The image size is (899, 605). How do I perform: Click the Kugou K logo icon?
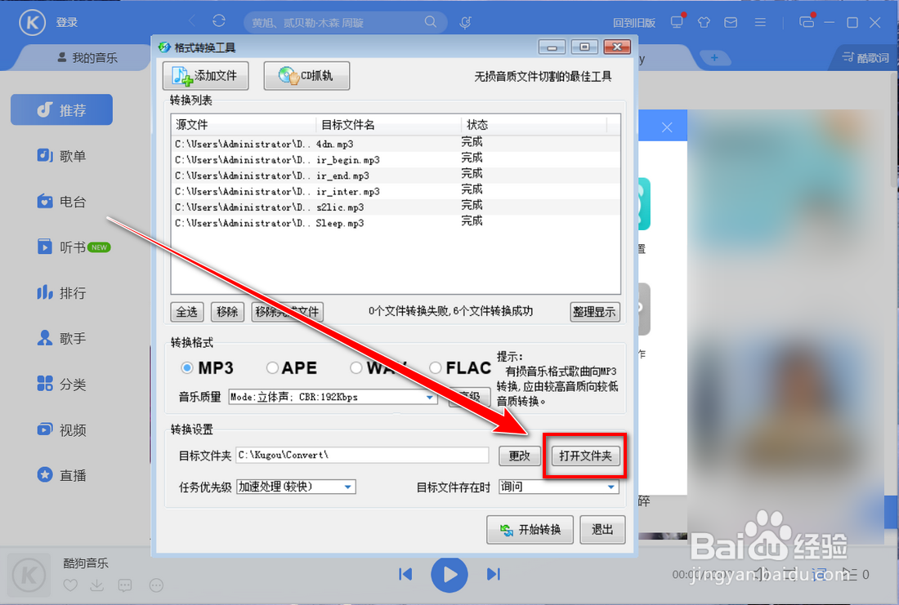[32, 23]
